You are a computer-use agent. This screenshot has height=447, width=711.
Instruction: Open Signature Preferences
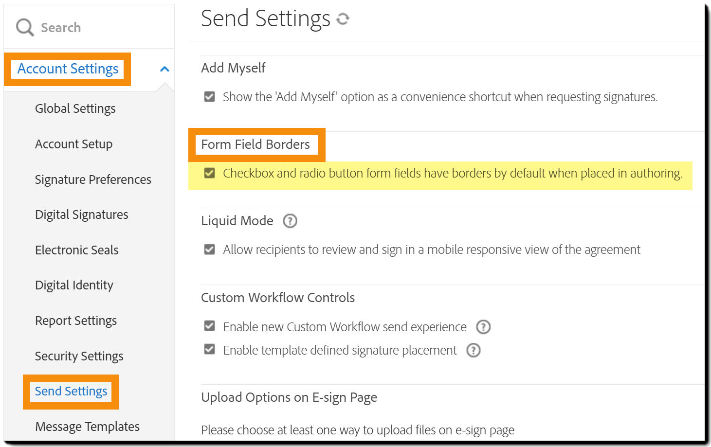pyautogui.click(x=93, y=179)
